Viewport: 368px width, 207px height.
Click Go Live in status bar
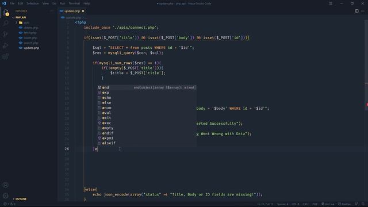[x=328, y=204]
